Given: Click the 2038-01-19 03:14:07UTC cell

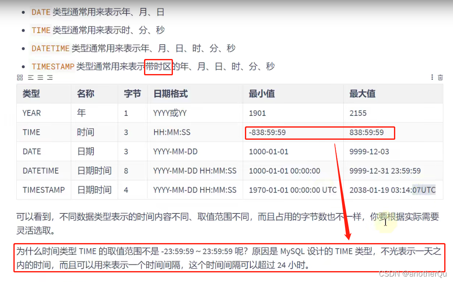Looking at the screenshot, I should tap(392, 190).
